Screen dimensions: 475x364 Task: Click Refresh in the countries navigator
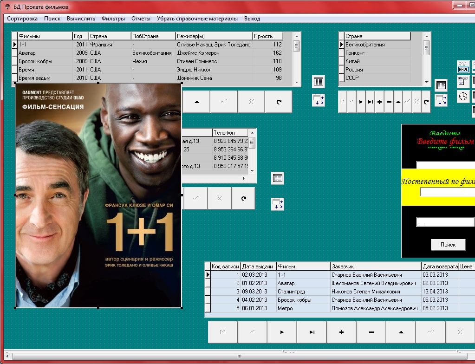click(x=426, y=102)
